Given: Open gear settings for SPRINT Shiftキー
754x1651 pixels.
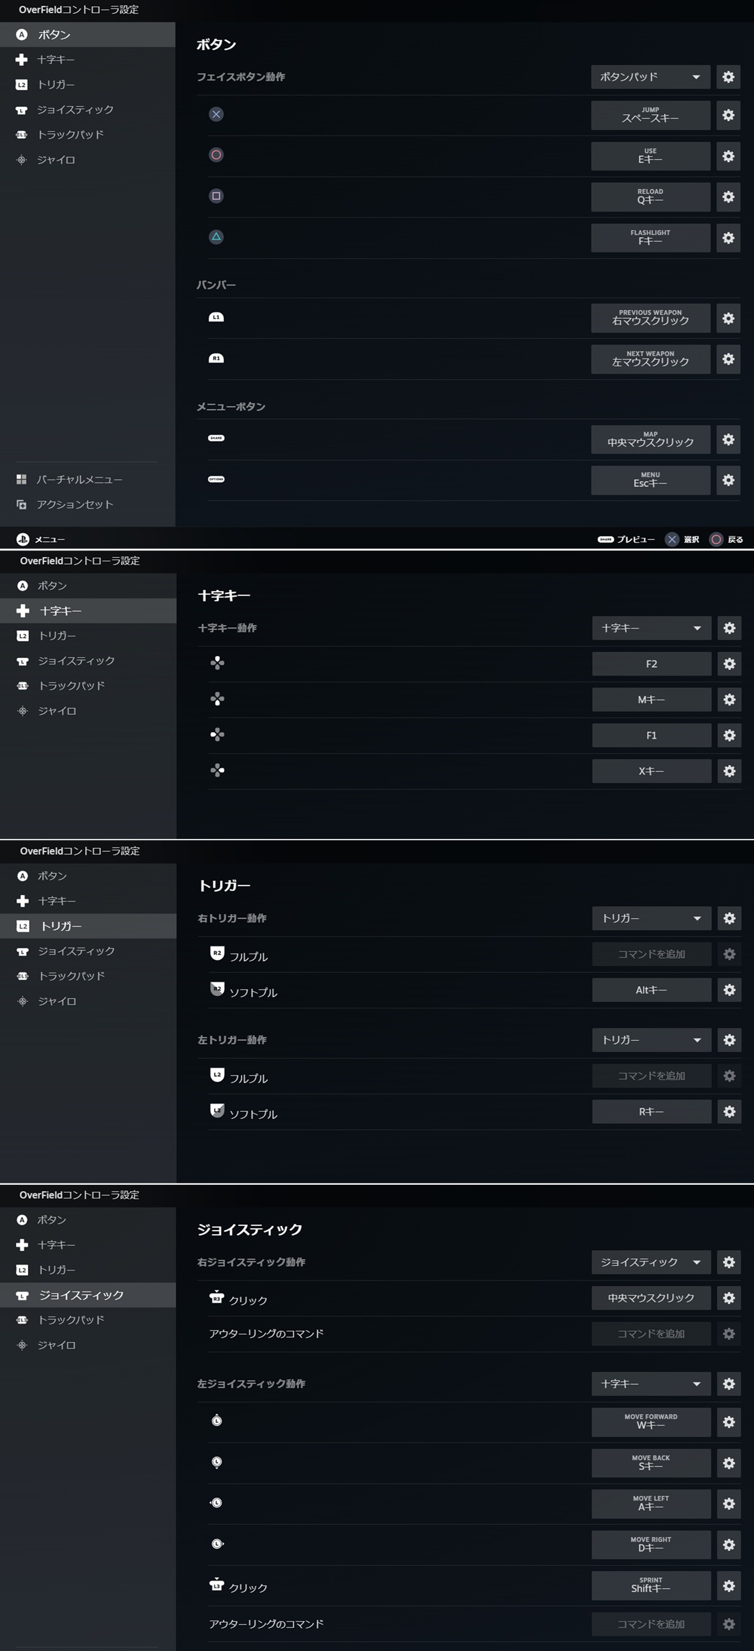Looking at the screenshot, I should point(728,1585).
